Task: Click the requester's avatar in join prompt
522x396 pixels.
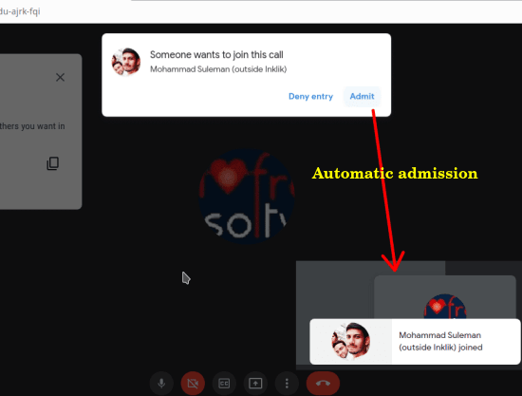Action: point(126,62)
